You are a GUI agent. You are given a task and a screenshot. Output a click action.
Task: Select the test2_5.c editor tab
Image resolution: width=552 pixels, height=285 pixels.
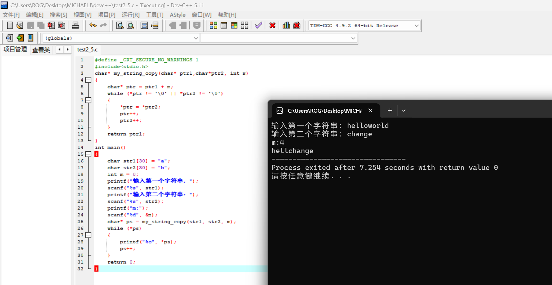click(x=87, y=49)
